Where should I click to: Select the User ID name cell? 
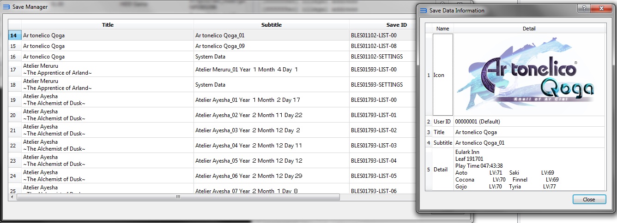point(442,122)
